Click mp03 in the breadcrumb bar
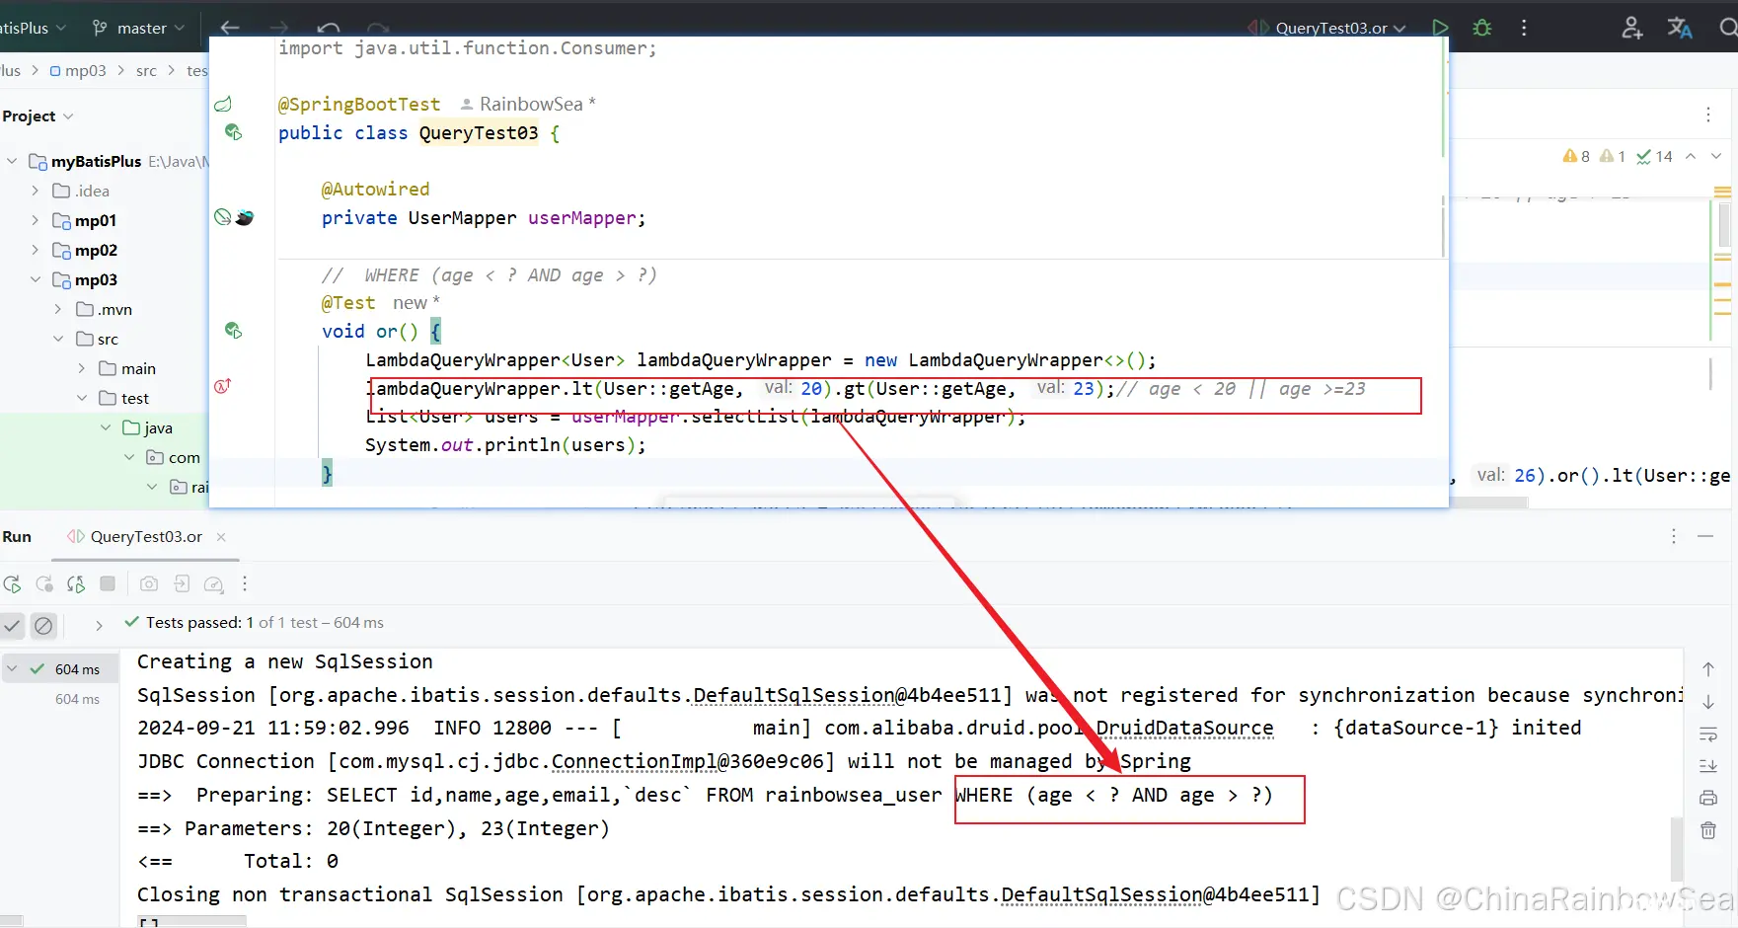Viewport: 1738px width, 928px height. pyautogui.click(x=78, y=70)
